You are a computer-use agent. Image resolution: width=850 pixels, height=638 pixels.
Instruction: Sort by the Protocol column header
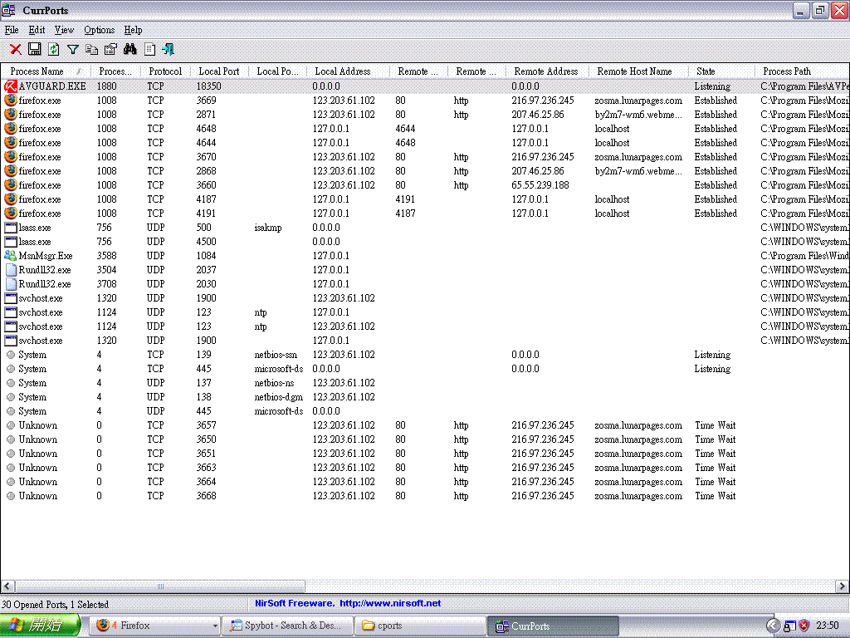pos(165,71)
